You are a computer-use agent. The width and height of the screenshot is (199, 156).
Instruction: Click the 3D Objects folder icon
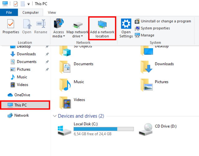[x=65, y=51]
